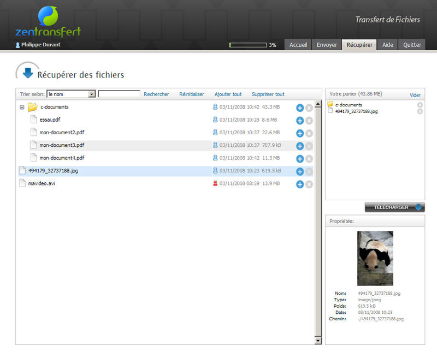The height and width of the screenshot is (364, 437).
Task: Click the 3% storage progress bar
Action: coord(248,45)
